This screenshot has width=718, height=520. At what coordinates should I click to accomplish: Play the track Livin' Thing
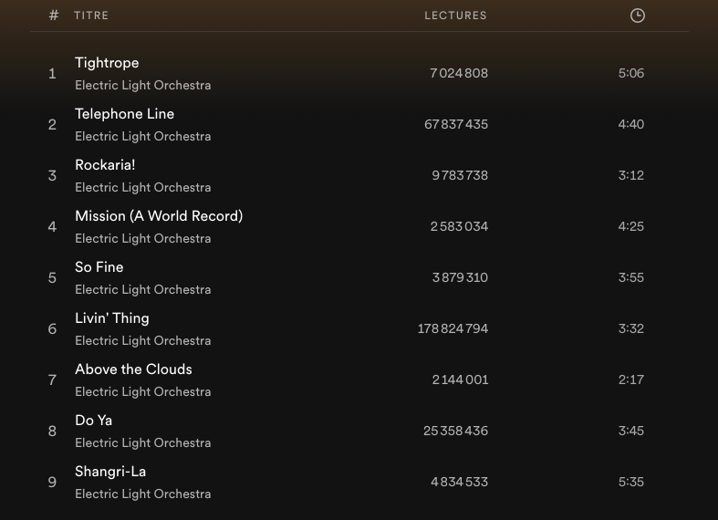coord(111,318)
